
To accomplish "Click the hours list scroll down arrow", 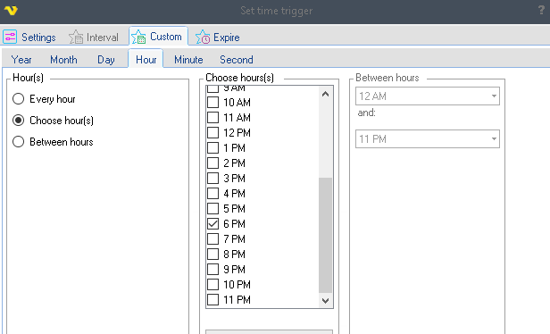I will tap(325, 300).
